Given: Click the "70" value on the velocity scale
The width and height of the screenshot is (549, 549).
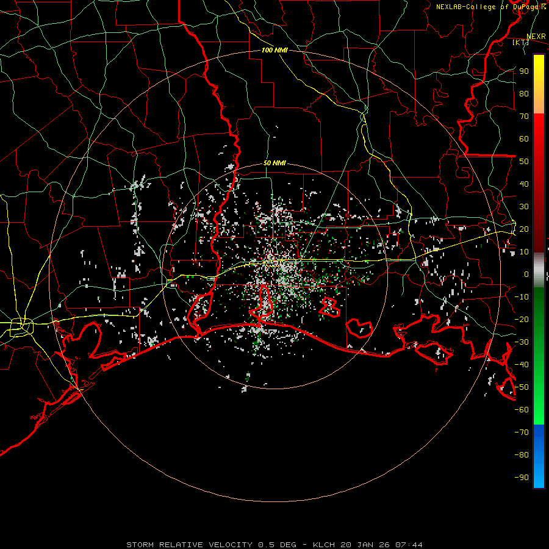Looking at the screenshot, I should (524, 117).
